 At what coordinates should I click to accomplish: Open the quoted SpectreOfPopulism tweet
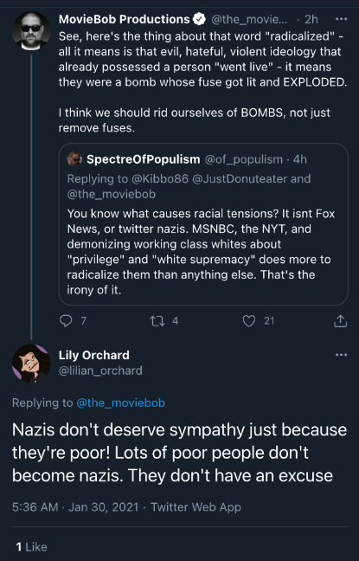[x=203, y=224]
